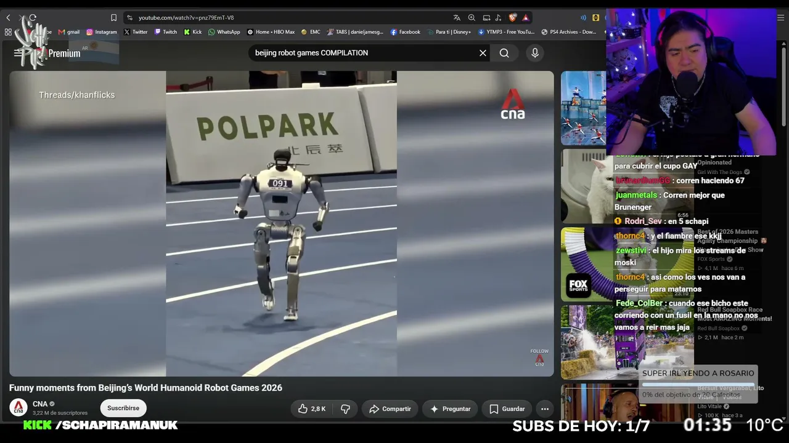Share the video via Compartir
This screenshot has width=789, height=443.
(390, 409)
